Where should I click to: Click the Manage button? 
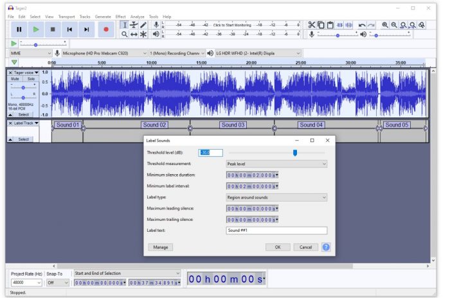[161, 247]
